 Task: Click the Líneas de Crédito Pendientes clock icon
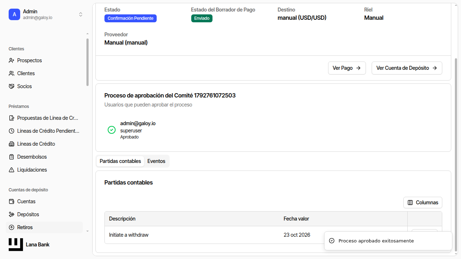(x=12, y=131)
